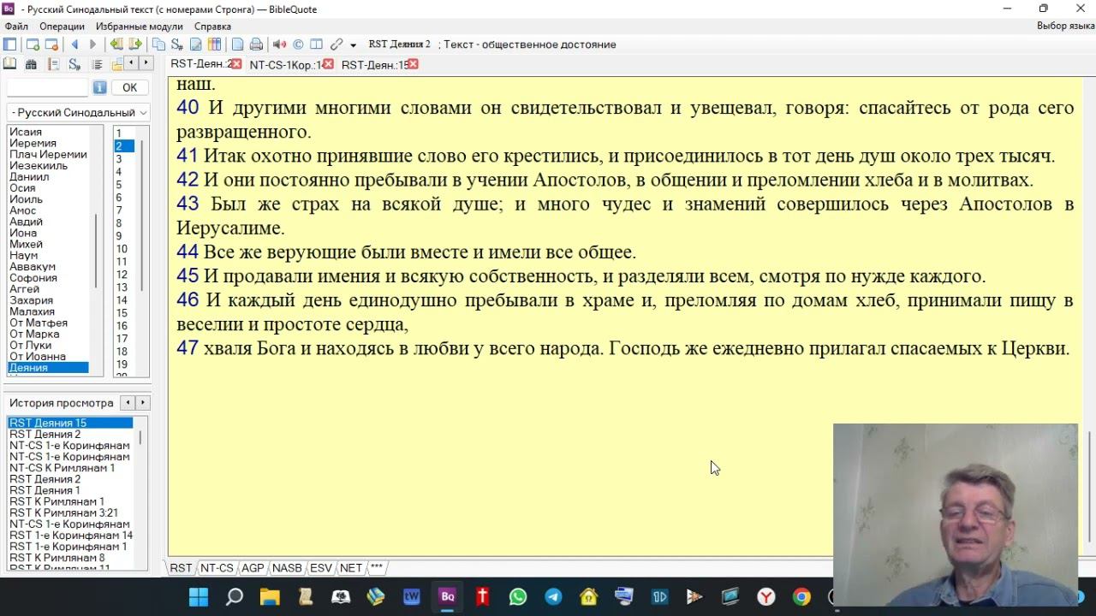Close the RST-Деян.:2 tab
This screenshot has width=1096, height=616.
click(236, 64)
